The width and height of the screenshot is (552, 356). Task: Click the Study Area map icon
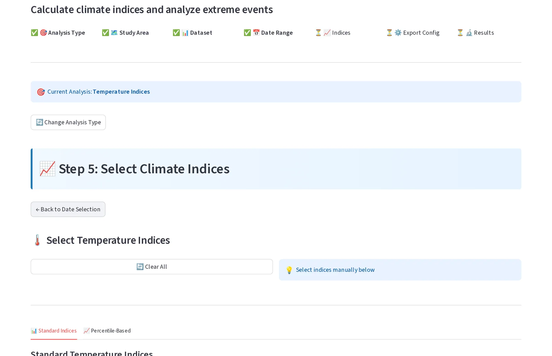click(x=114, y=33)
